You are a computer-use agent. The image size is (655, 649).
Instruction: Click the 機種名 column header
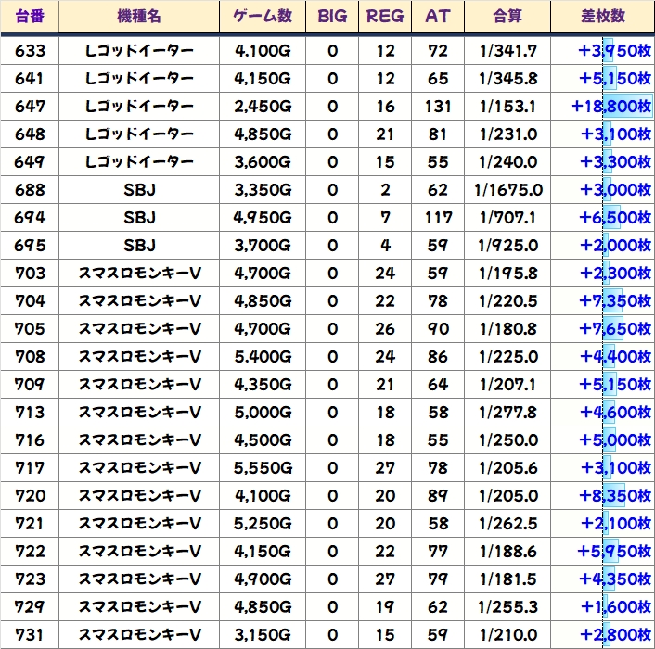139,17
